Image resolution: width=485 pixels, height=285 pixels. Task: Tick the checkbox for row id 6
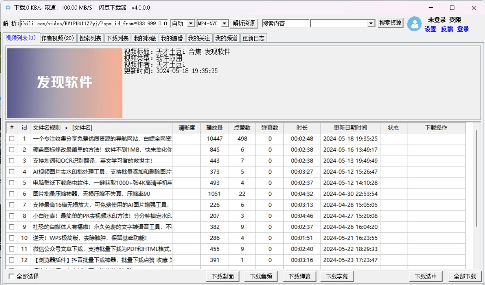tap(12, 194)
